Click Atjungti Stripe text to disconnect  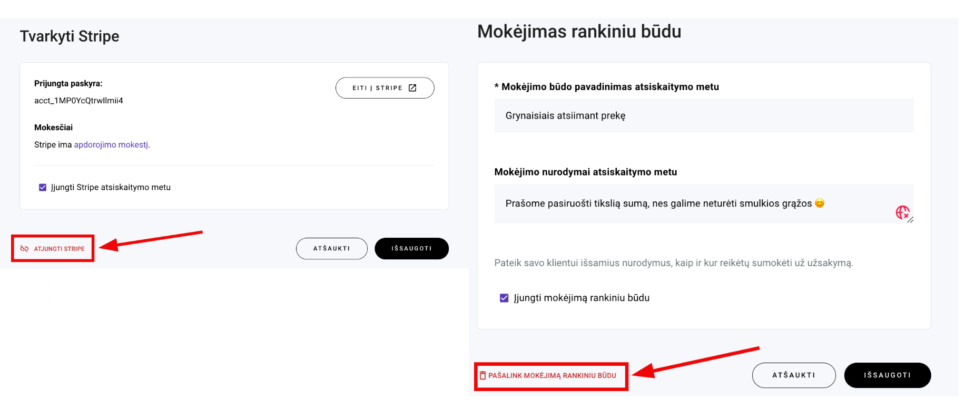click(59, 249)
